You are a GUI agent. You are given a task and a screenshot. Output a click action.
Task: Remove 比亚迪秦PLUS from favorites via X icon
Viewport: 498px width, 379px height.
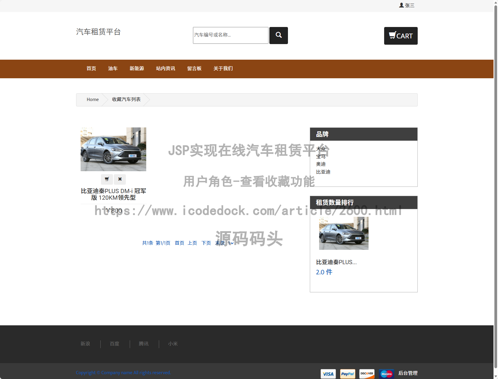(x=120, y=179)
